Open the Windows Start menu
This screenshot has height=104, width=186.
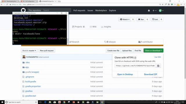coord(2,102)
